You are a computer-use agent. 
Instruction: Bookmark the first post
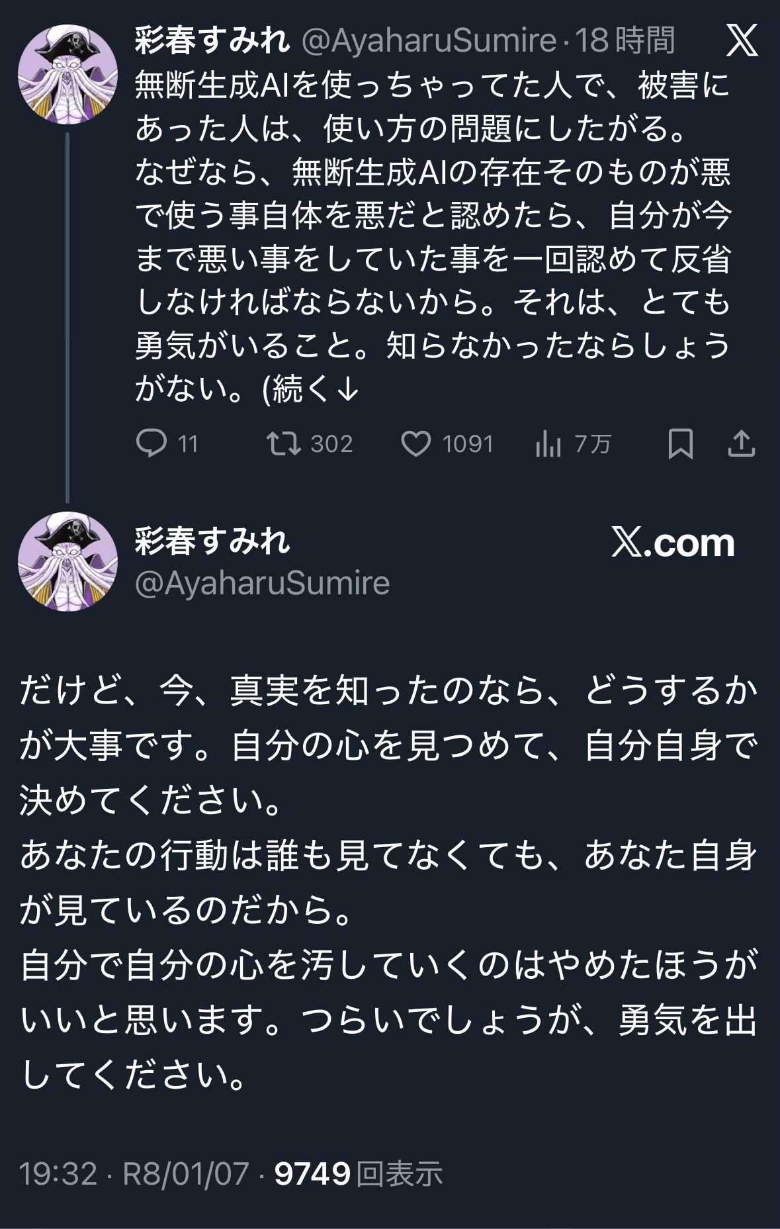[680, 443]
